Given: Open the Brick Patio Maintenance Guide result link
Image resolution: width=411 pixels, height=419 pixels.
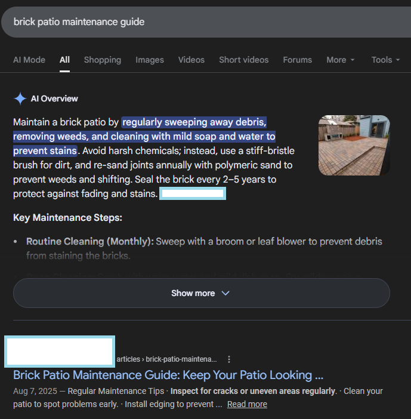Looking at the screenshot, I should coord(168,375).
